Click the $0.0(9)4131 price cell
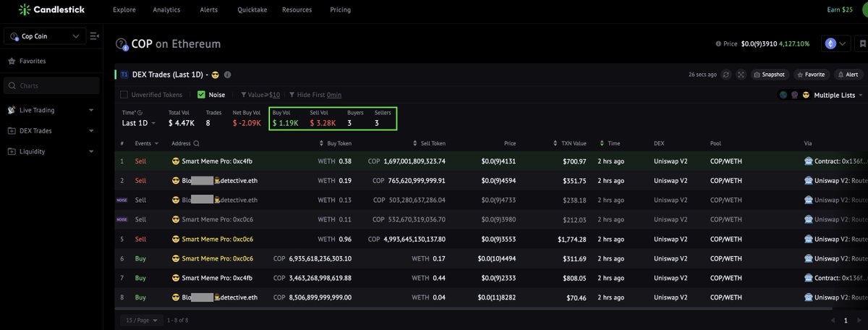This screenshot has width=868, height=330. click(x=499, y=161)
